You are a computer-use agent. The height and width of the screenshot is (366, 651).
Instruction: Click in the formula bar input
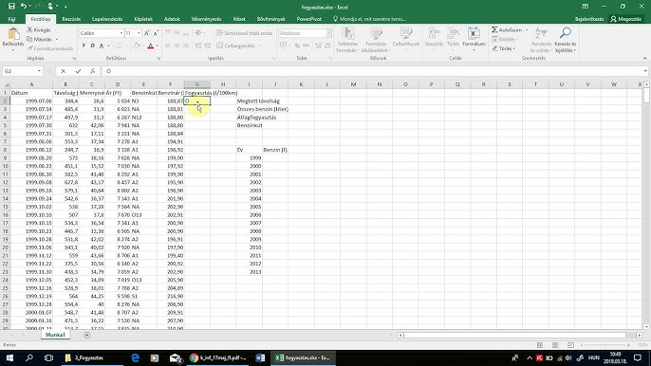[372, 71]
